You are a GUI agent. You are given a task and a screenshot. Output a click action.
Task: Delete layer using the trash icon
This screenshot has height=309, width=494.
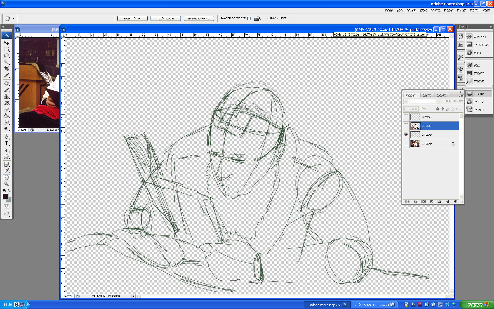tap(455, 202)
